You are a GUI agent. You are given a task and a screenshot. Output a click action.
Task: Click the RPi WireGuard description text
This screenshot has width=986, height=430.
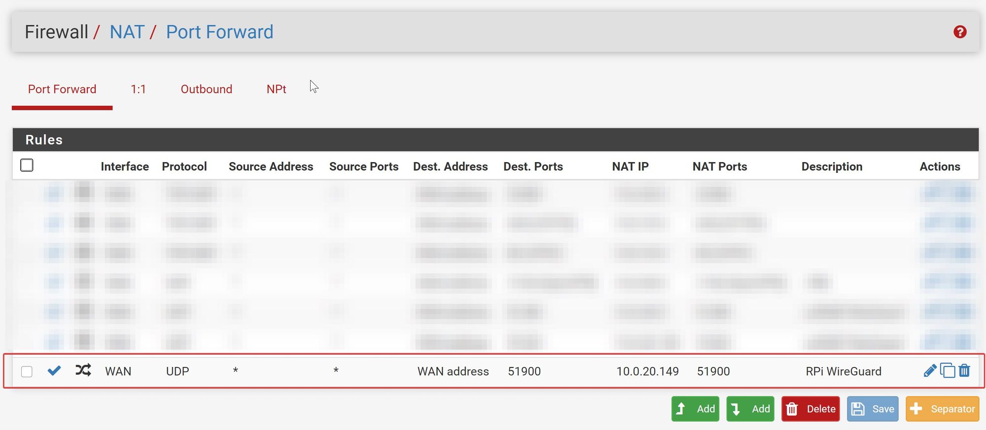(844, 371)
